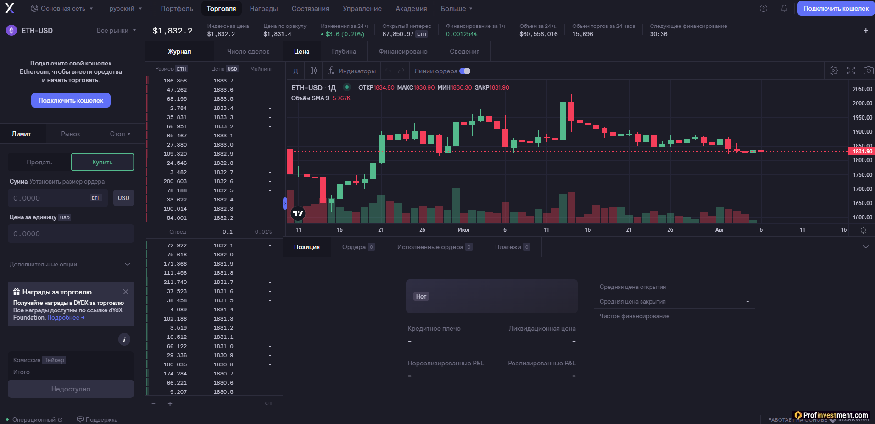875x424 pixels.
Task: Open the All markets dropdown
Action: (x=116, y=30)
